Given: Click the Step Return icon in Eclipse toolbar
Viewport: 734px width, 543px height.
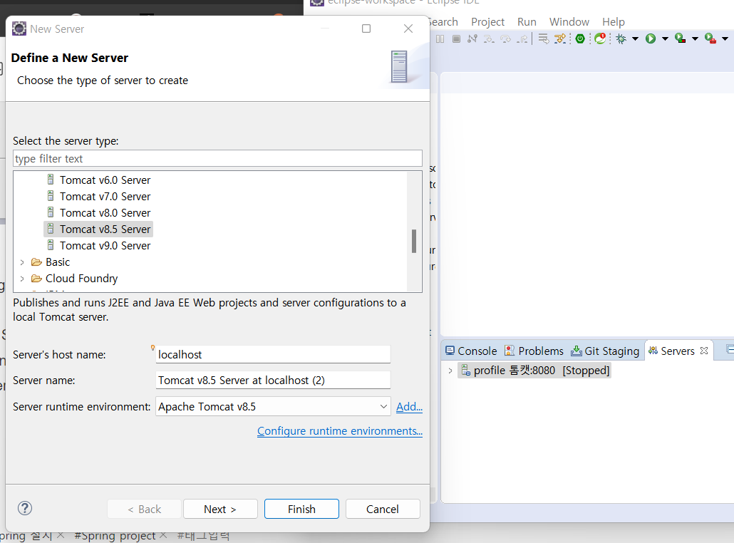Looking at the screenshot, I should point(522,39).
